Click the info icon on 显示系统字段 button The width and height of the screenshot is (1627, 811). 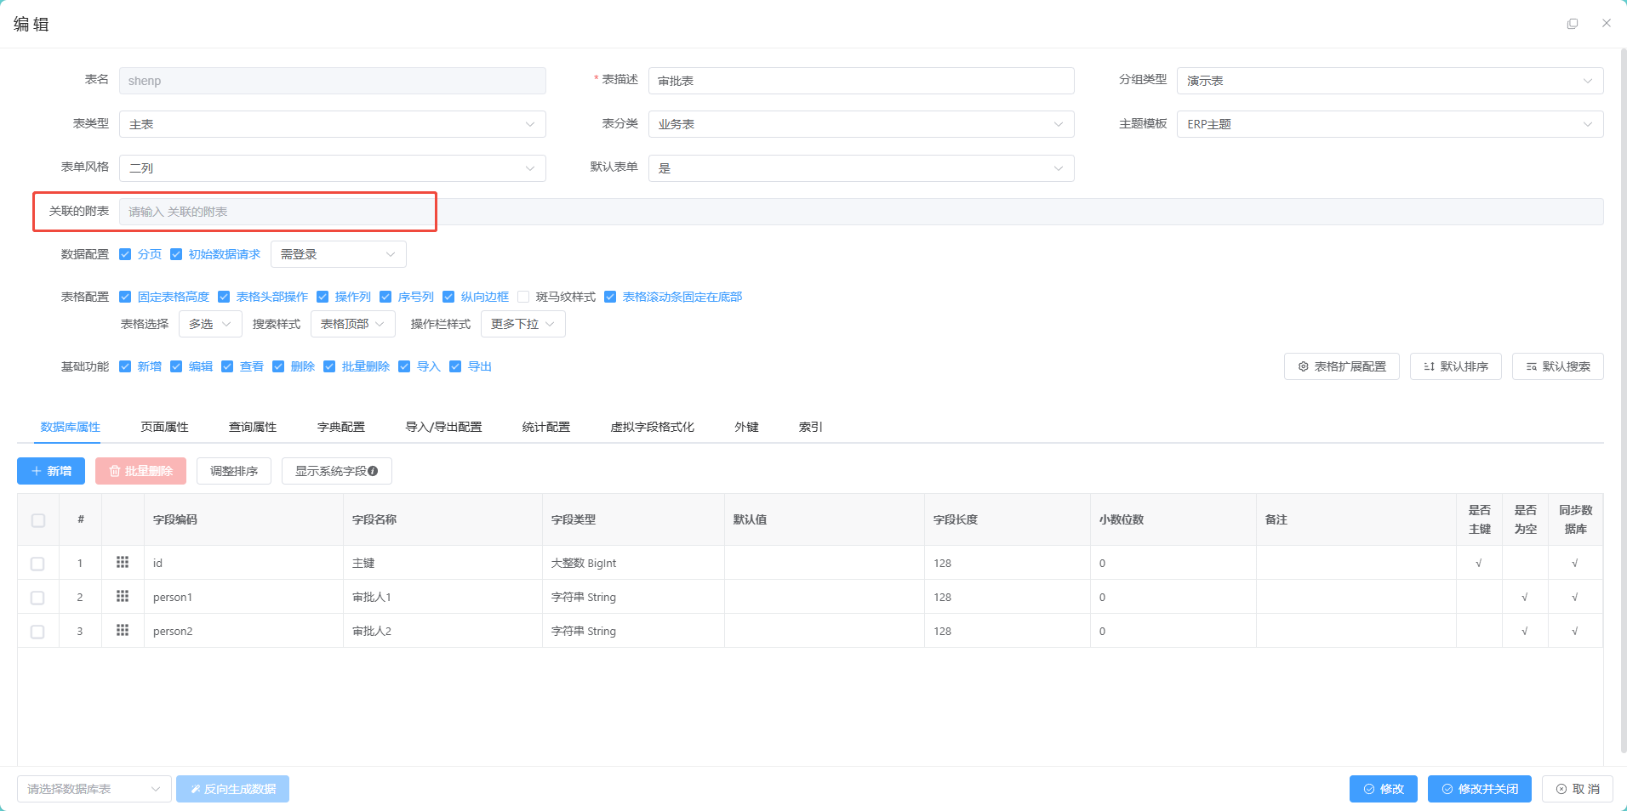373,471
